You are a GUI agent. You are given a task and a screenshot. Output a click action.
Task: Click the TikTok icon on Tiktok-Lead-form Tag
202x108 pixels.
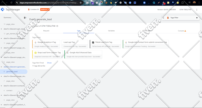click(x=93, y=42)
